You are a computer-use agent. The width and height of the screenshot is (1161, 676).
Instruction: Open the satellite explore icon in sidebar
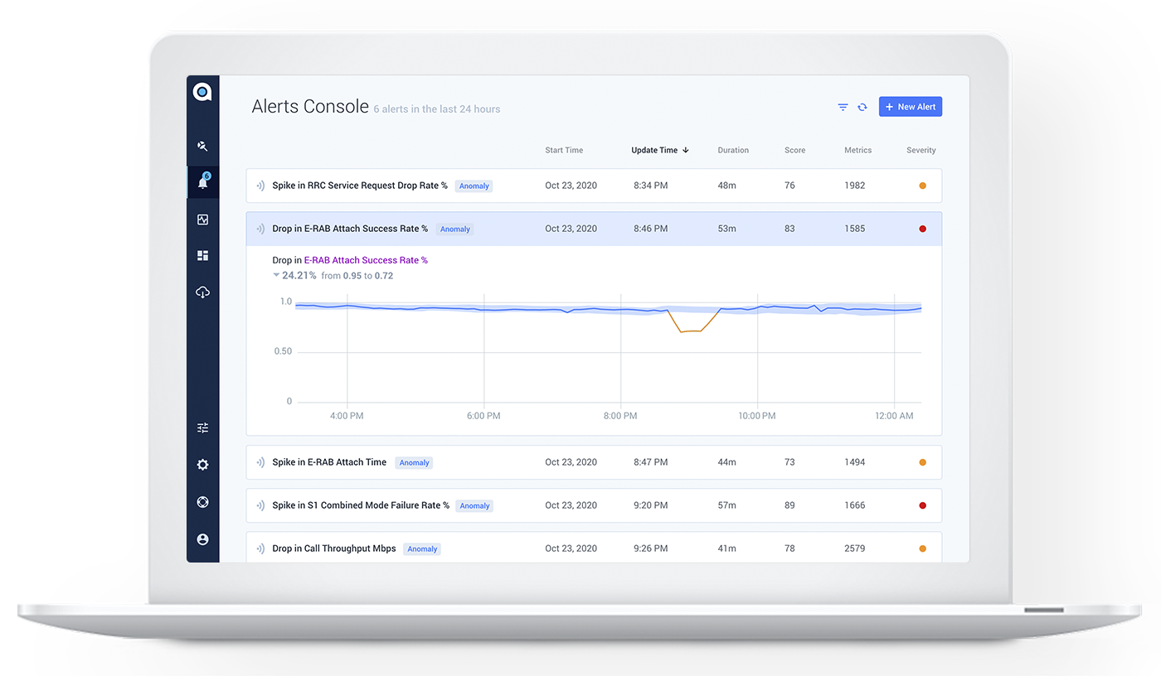point(202,146)
